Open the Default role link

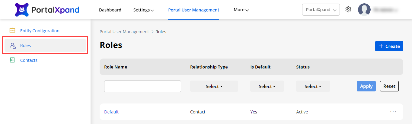[111, 112]
